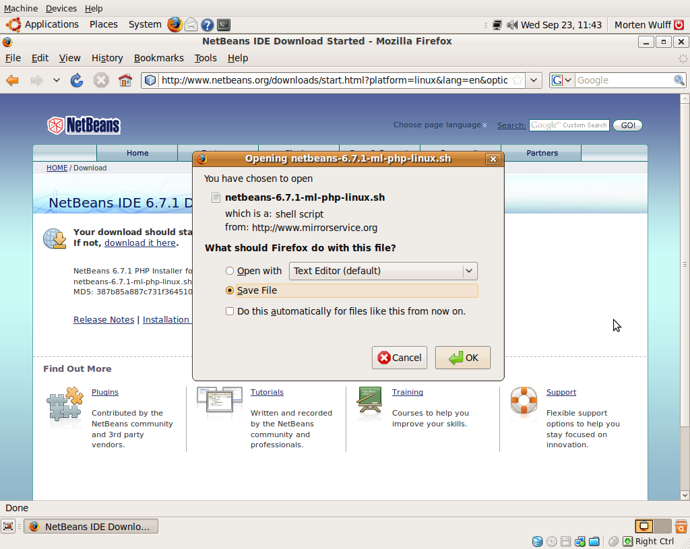This screenshot has width=690, height=549.
Task: Click the volume speaker icon
Action: click(x=511, y=25)
